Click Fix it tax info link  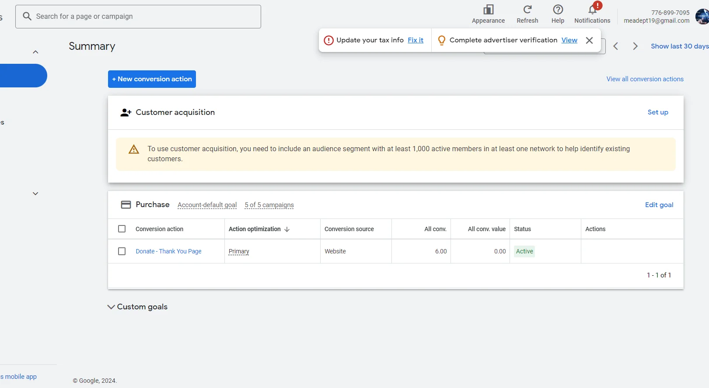415,40
